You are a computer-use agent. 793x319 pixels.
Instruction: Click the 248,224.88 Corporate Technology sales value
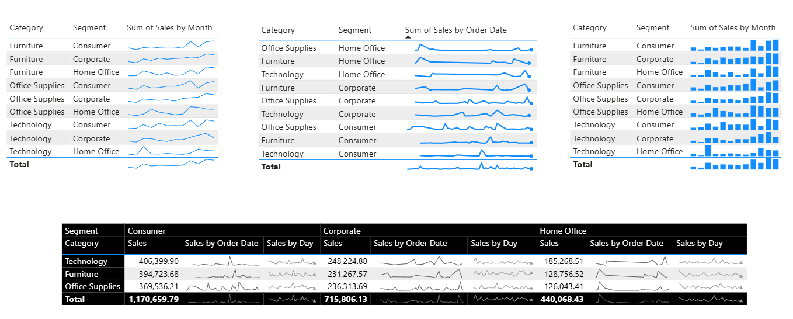click(x=345, y=261)
